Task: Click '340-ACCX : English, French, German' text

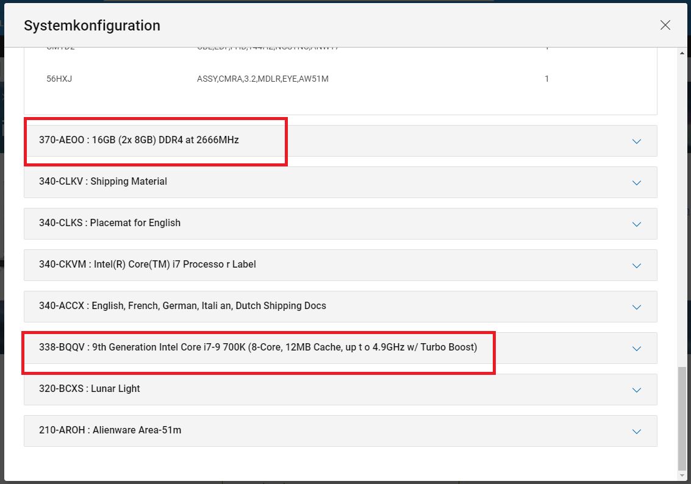Action: click(182, 305)
